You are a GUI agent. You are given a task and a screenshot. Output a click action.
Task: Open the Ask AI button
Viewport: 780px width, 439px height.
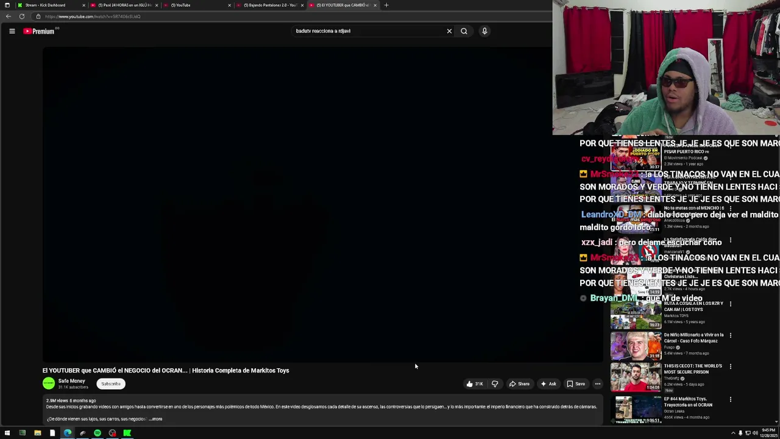548,384
